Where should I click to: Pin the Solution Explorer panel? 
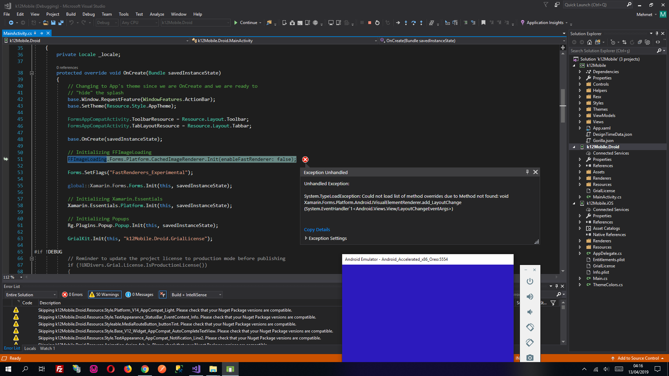click(x=657, y=33)
